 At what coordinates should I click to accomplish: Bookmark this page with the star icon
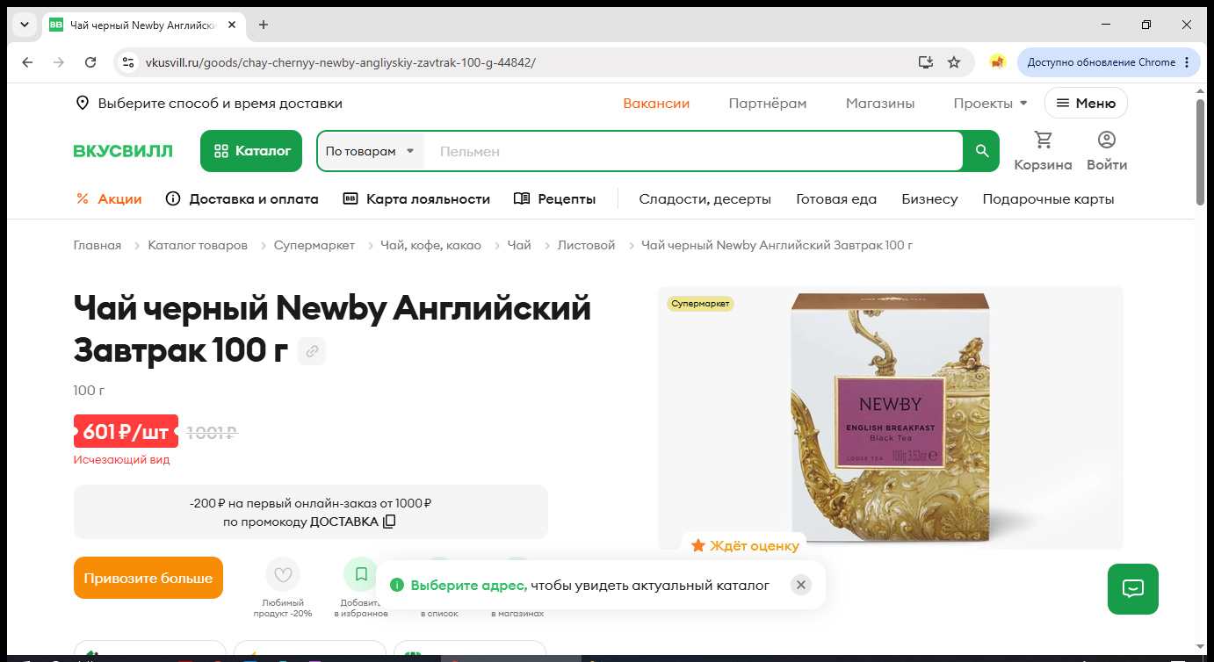(x=954, y=62)
